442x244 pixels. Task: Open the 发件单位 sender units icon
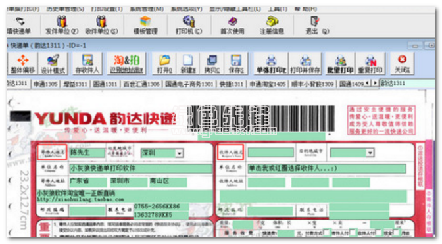click(x=62, y=25)
